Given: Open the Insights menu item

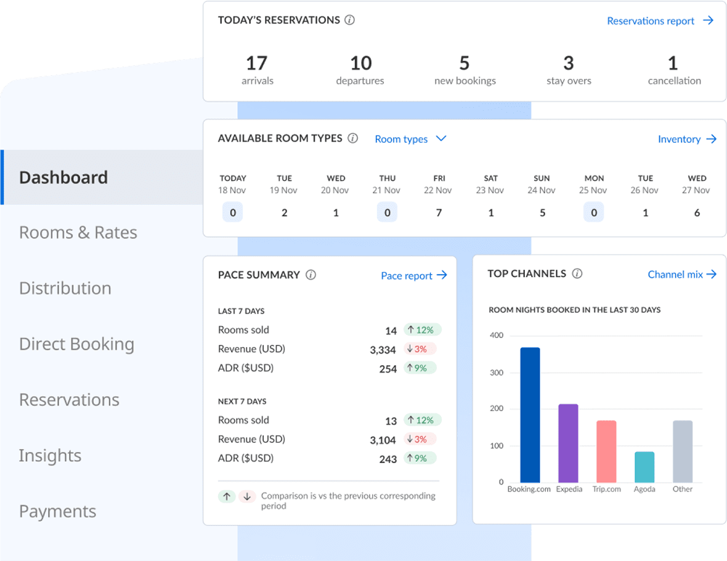Looking at the screenshot, I should tap(50, 456).
